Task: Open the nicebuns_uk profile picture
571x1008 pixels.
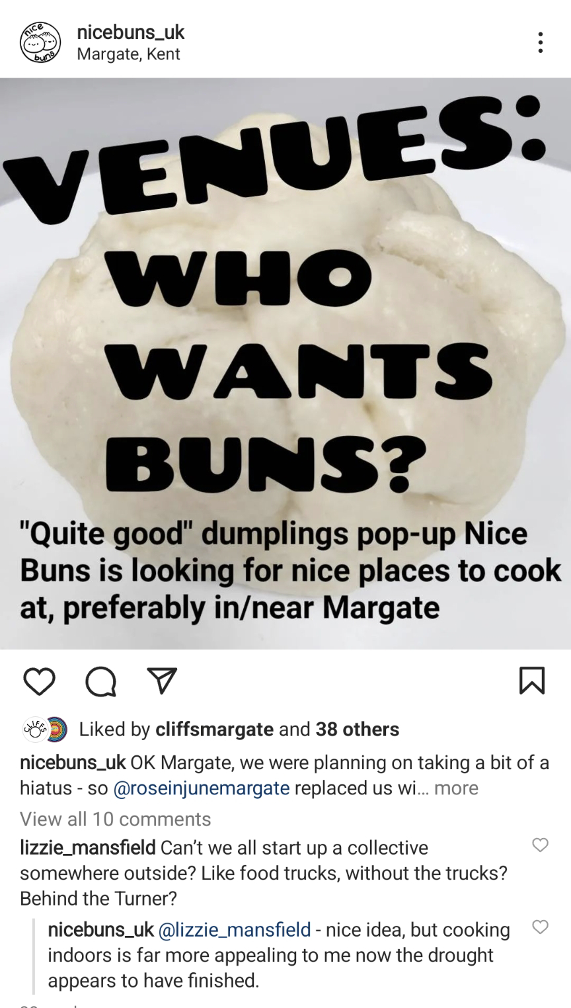Action: coord(40,42)
